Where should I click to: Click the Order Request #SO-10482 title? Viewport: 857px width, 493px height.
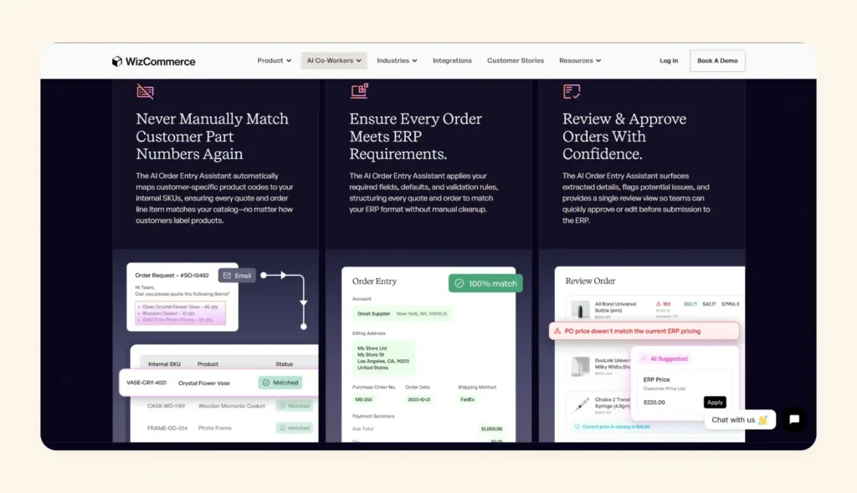172,275
